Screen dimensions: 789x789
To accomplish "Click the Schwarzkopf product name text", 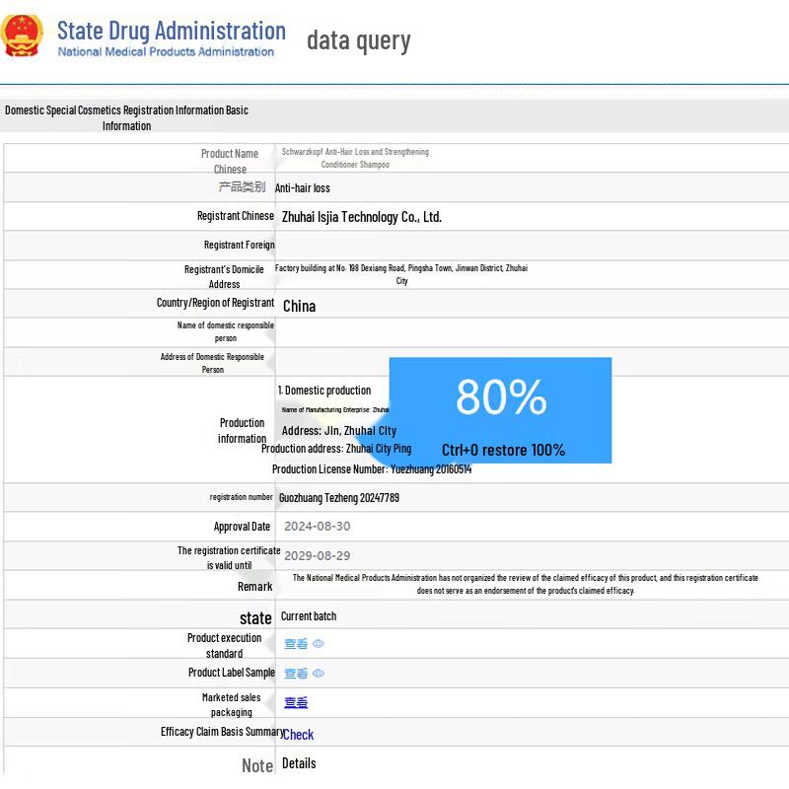I will click(x=355, y=158).
